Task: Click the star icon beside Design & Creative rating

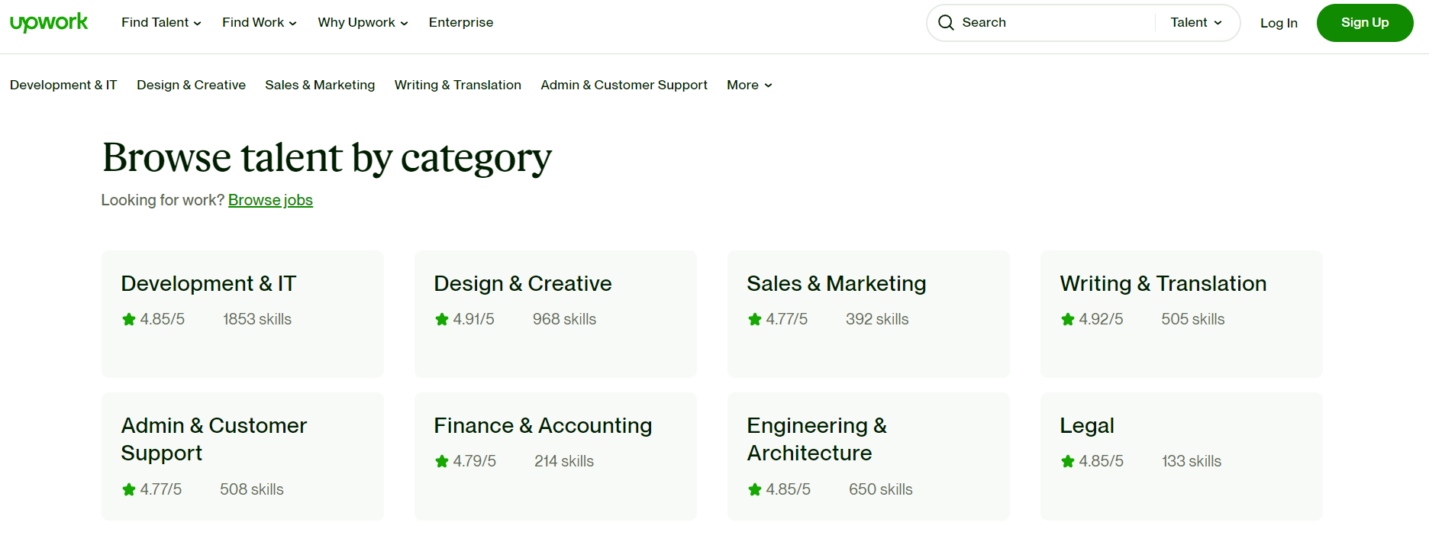Action: (x=441, y=319)
